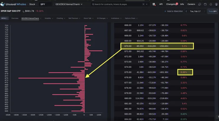Close the OI Changes tab
The width and height of the screenshot is (219, 121).
coord(107,19)
